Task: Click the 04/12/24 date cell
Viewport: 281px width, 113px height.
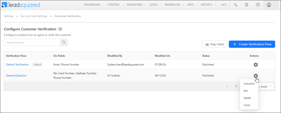Action: click(x=160, y=76)
